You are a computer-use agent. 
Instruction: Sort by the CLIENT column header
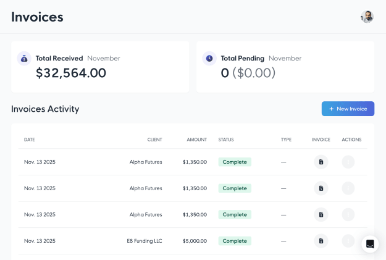(154, 140)
